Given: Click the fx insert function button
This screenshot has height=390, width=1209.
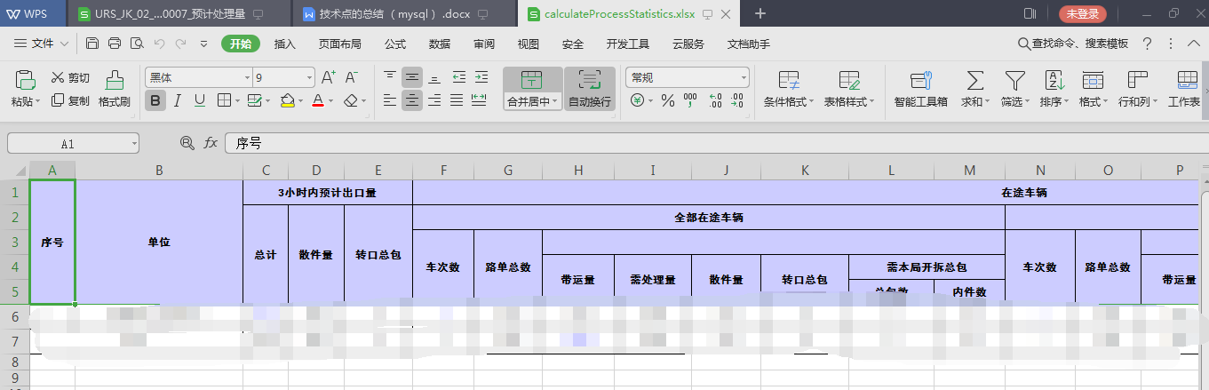Looking at the screenshot, I should [x=211, y=142].
